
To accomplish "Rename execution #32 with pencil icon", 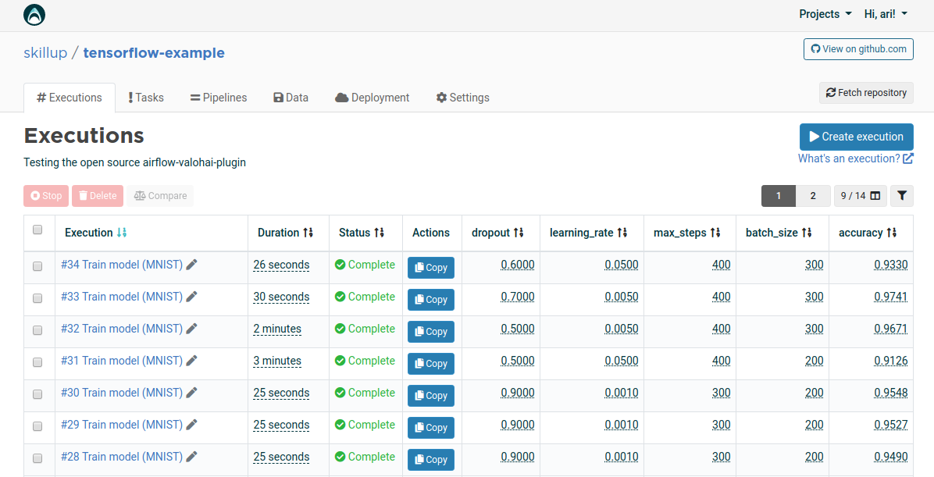I will pyautogui.click(x=191, y=329).
